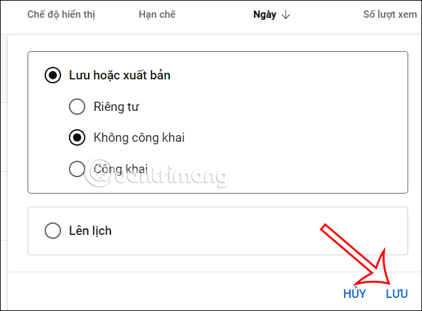This screenshot has width=422, height=311.
Task: Click the Công khai label text
Action: 121,169
